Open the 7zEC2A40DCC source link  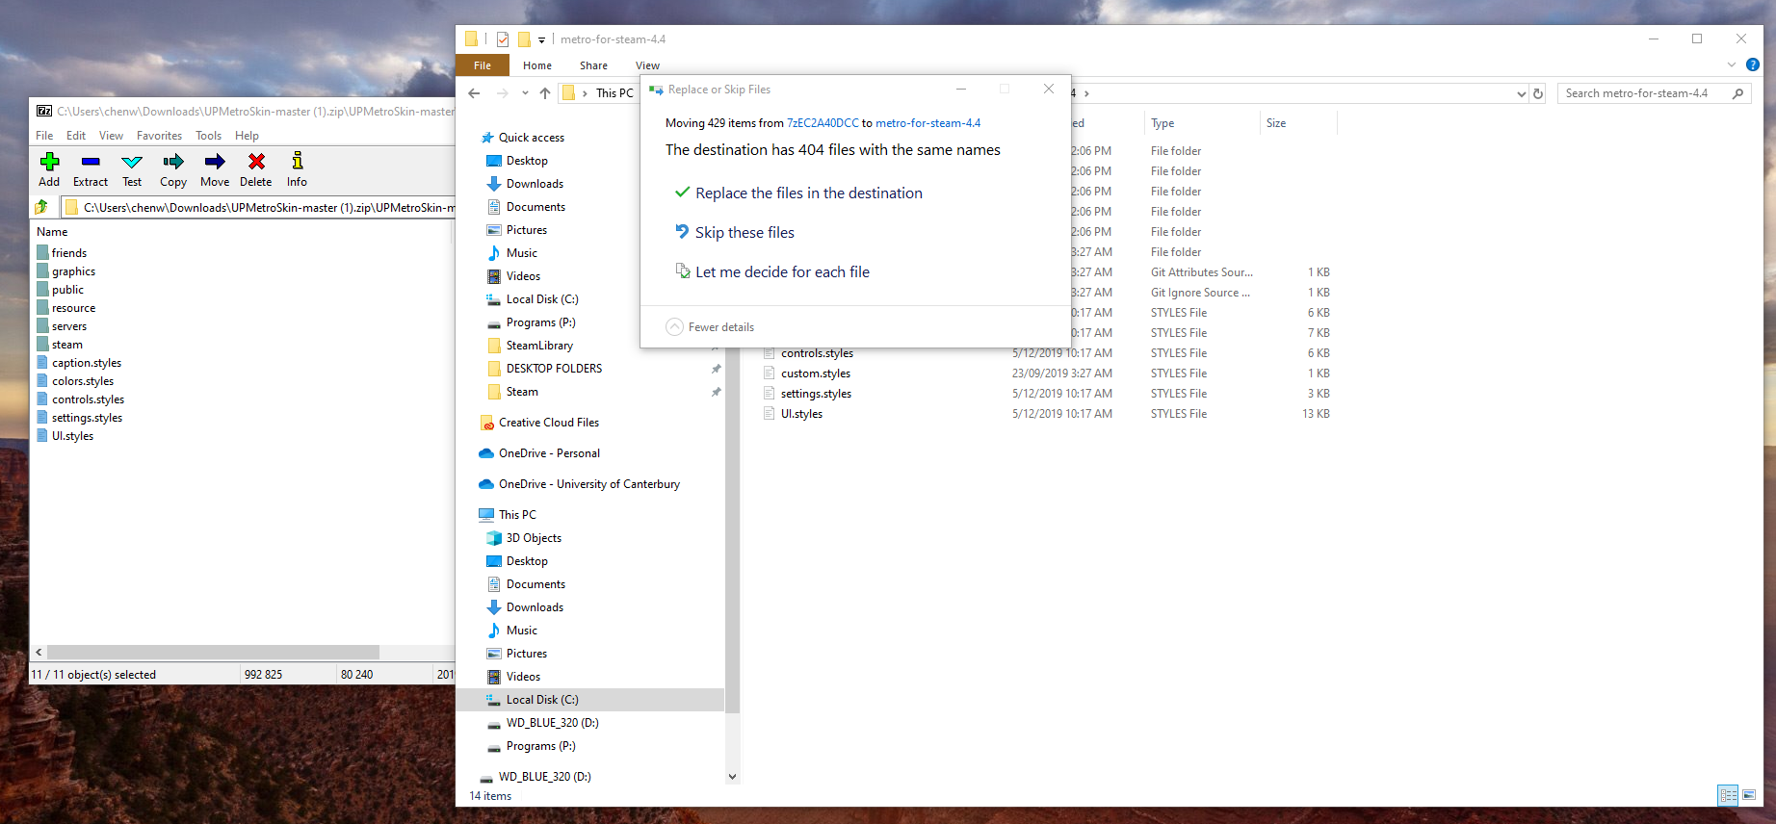pos(823,123)
